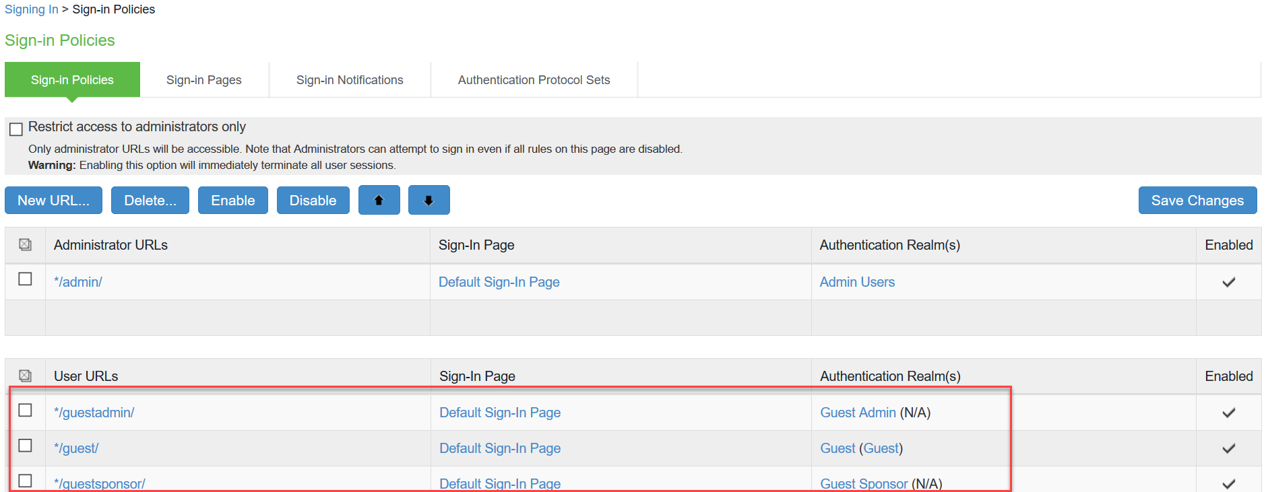
Task: Click the move up arrow button
Action: (x=379, y=201)
